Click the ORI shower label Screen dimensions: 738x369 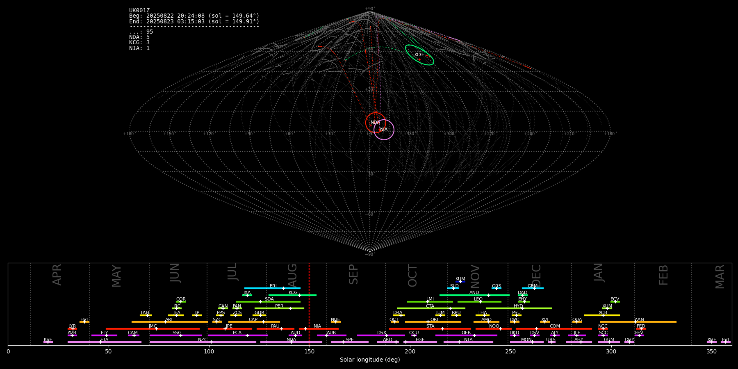pyautogui.click(x=434, y=320)
